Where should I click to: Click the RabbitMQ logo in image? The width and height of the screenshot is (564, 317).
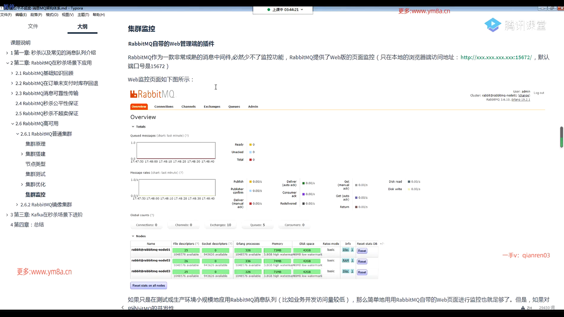[x=152, y=94]
